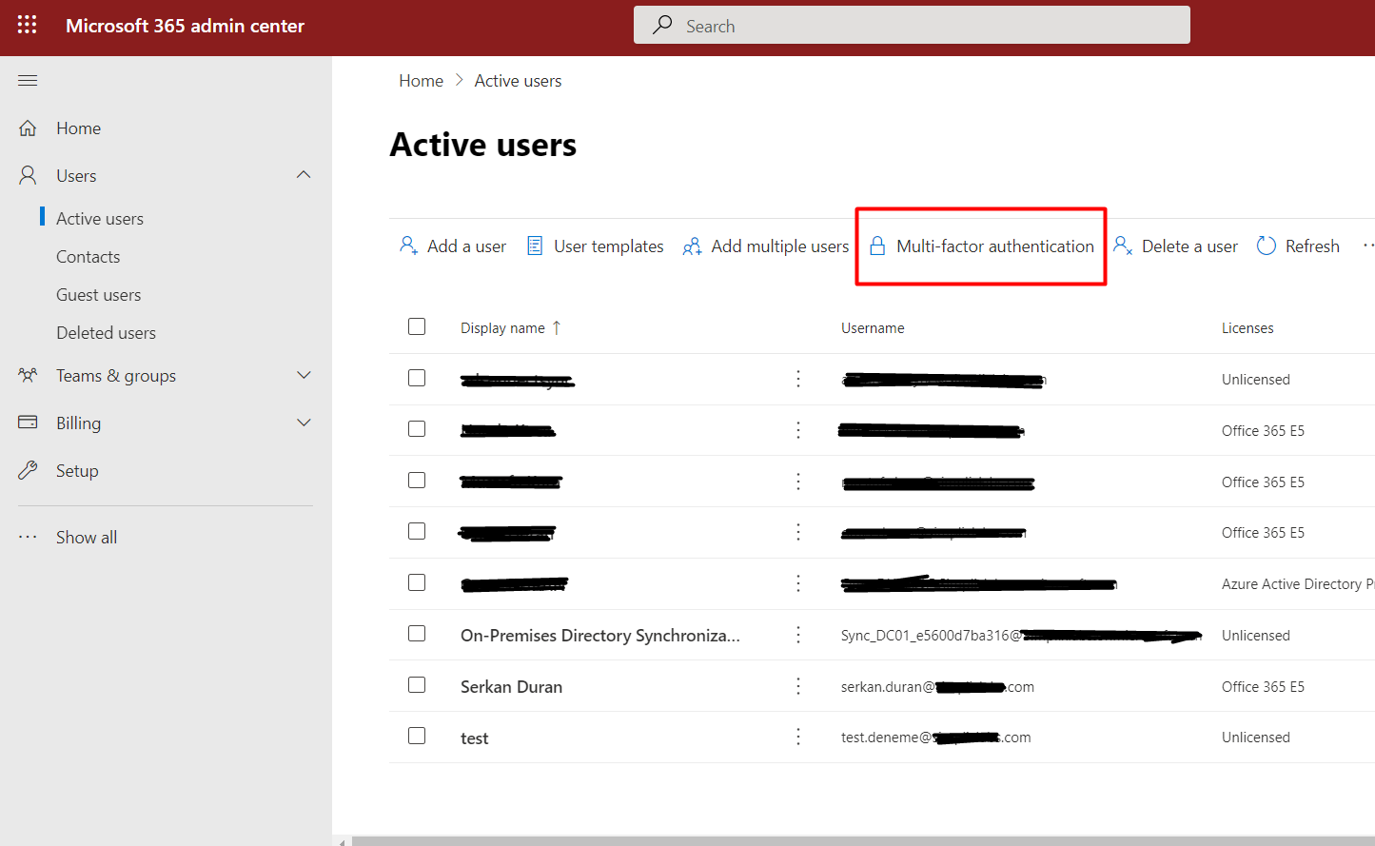This screenshot has height=846, width=1375.
Task: Go to Home in sidebar
Action: pyautogui.click(x=78, y=128)
